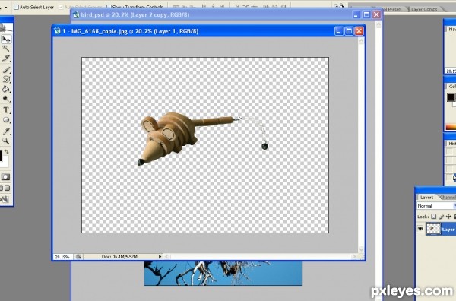
Task: Click the horizontal scrollbar right arrow
Action: (x=354, y=256)
